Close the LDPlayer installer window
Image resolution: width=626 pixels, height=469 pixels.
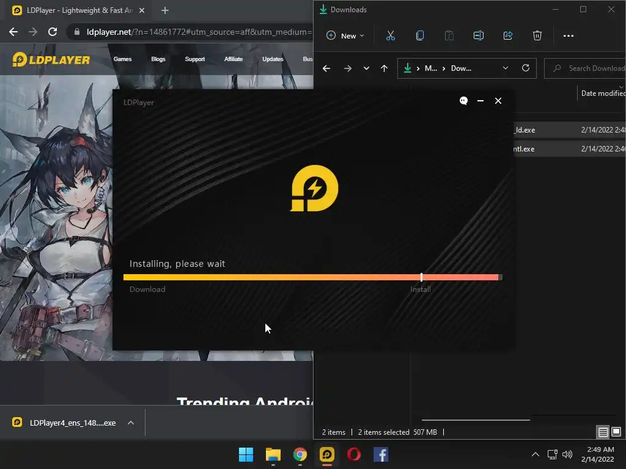[x=498, y=101]
